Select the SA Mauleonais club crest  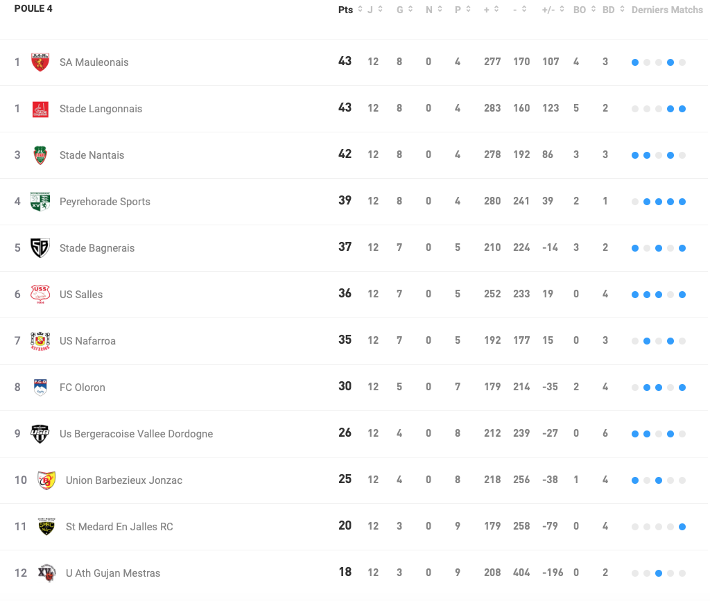pyautogui.click(x=40, y=62)
